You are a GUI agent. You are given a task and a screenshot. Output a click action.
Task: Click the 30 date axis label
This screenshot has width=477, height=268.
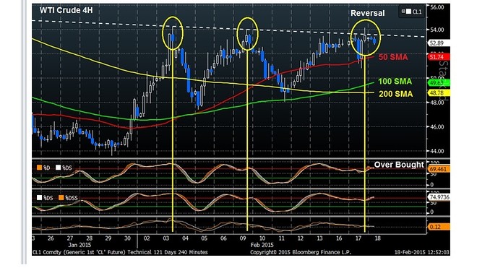[127, 238]
